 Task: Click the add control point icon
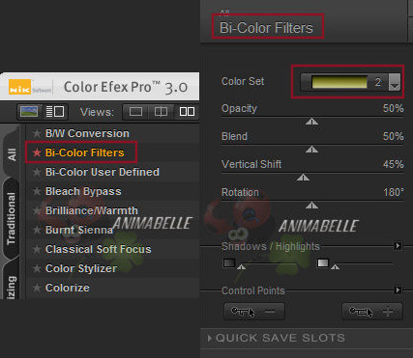tap(372, 312)
